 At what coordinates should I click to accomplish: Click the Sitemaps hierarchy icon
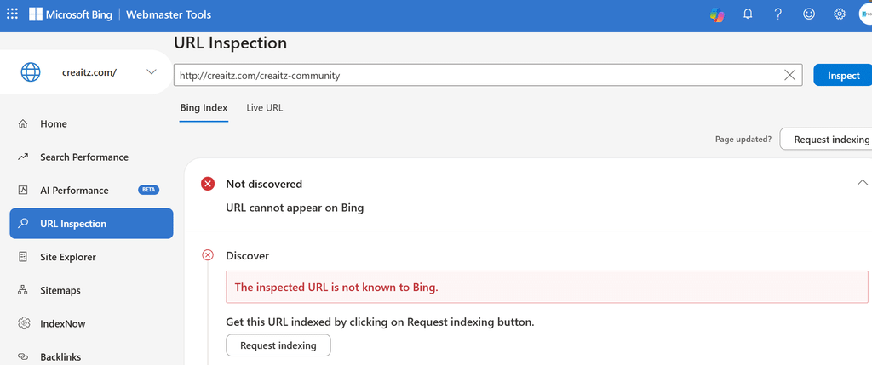pos(23,290)
